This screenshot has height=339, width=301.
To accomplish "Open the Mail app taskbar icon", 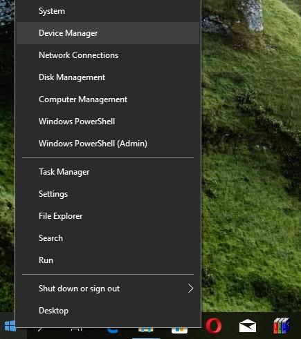I will (x=248, y=326).
